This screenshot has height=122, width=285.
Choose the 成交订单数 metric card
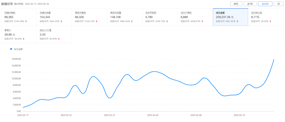pyautogui.click(x=195, y=17)
